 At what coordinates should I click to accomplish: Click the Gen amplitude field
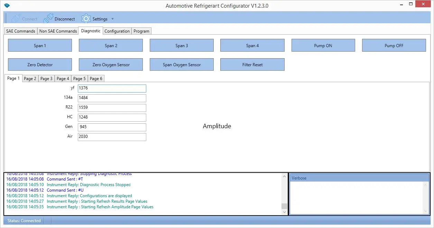click(112, 127)
